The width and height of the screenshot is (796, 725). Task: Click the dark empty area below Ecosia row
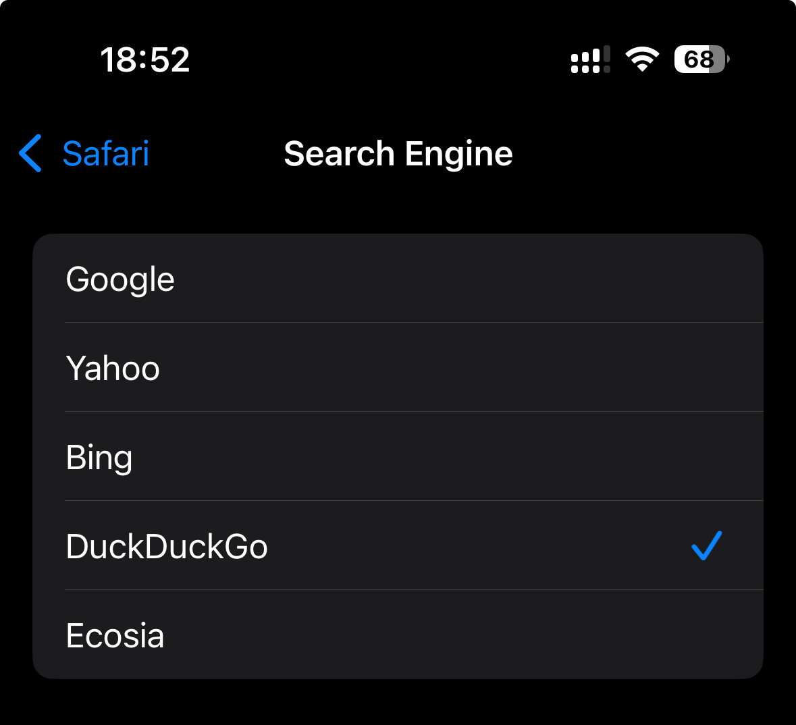click(x=398, y=702)
